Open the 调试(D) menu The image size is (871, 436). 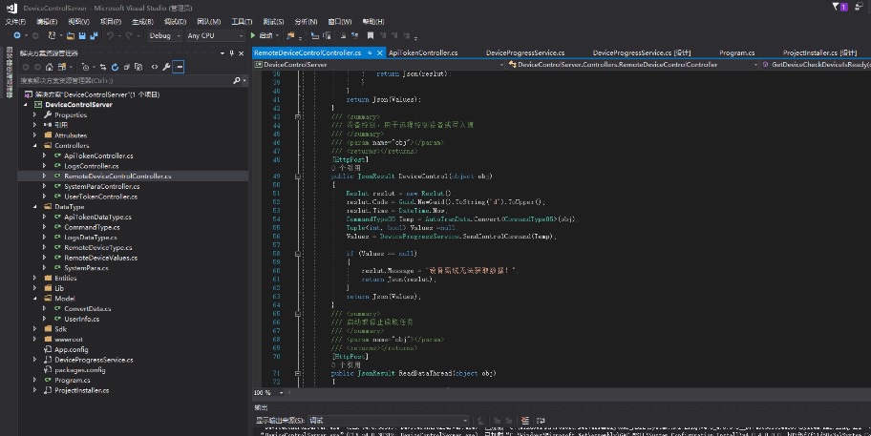click(x=175, y=20)
